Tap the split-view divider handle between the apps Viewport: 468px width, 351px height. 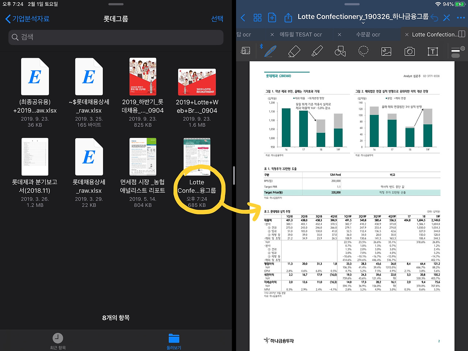(234, 175)
